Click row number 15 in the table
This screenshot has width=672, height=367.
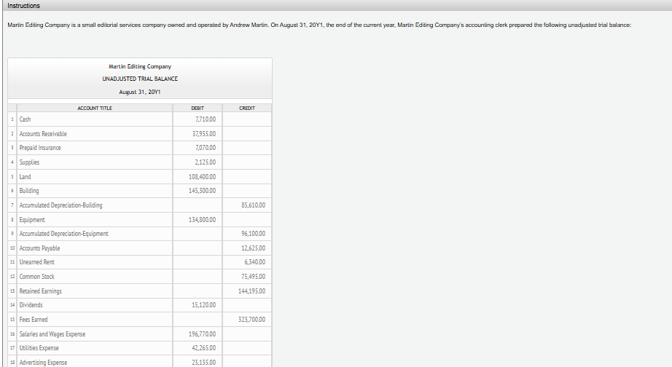tap(12, 320)
